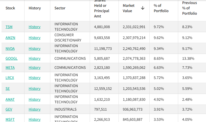View History for the META row
The width and height of the screenshot is (206, 122).
click(35, 68)
